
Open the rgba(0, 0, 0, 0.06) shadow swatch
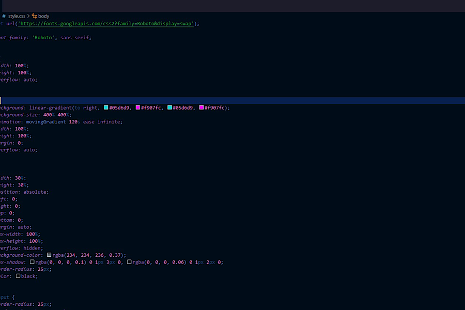pyautogui.click(x=129, y=262)
